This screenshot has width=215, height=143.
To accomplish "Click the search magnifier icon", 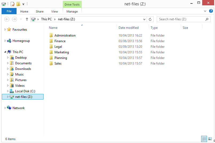I will (207, 19).
